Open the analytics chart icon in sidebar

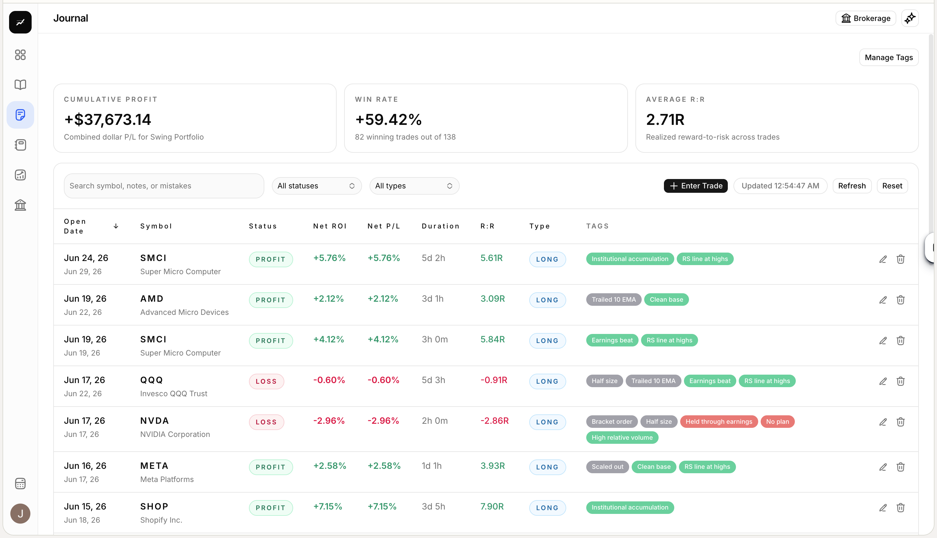[20, 175]
